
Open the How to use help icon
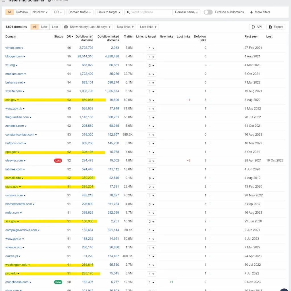(49, 1)
